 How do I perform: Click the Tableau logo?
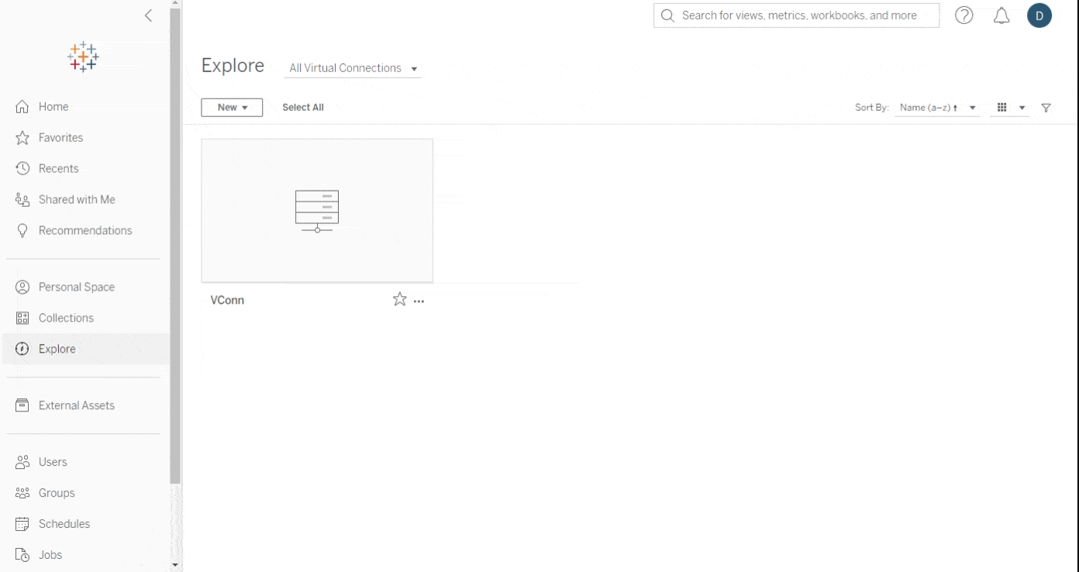point(83,57)
